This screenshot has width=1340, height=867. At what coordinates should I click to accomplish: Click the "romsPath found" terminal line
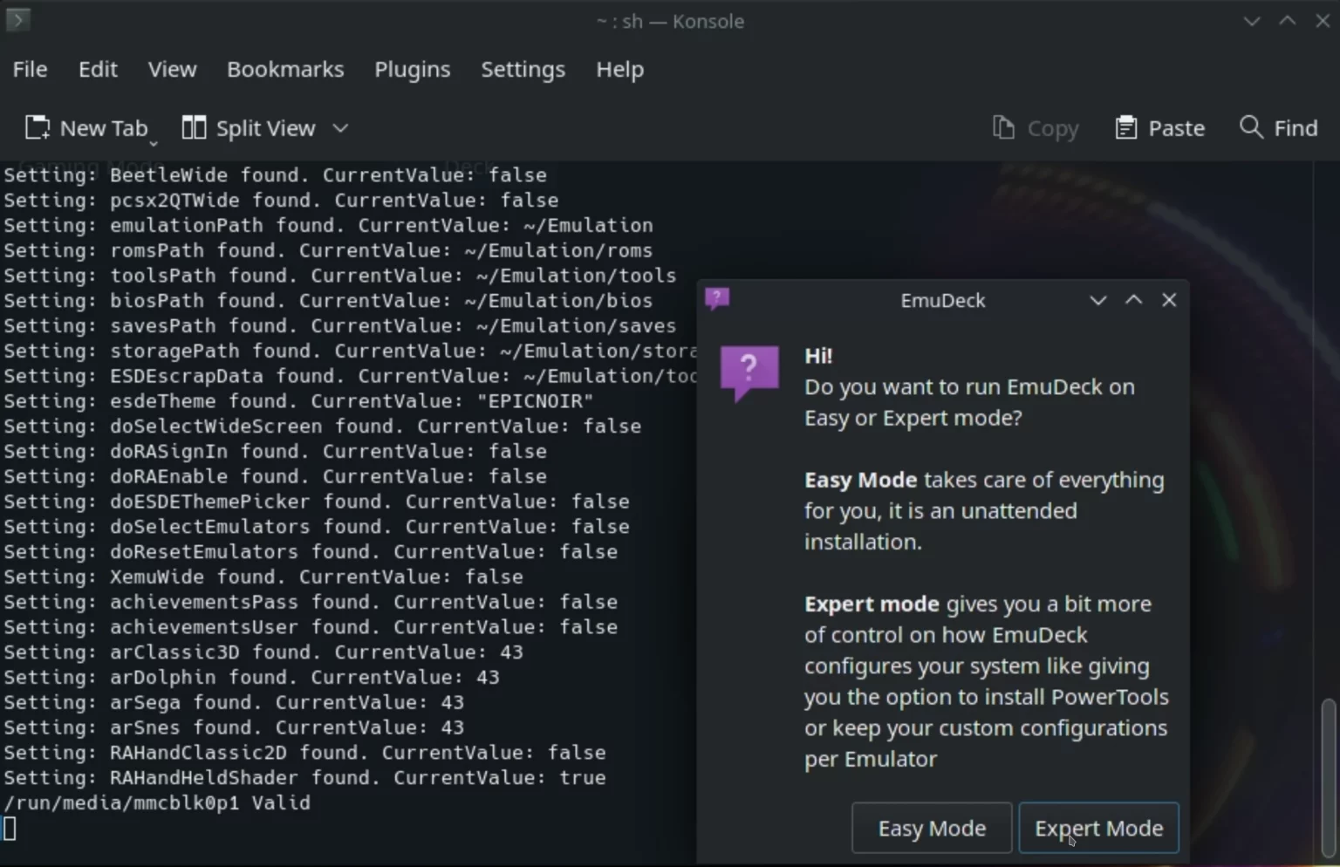(x=328, y=250)
